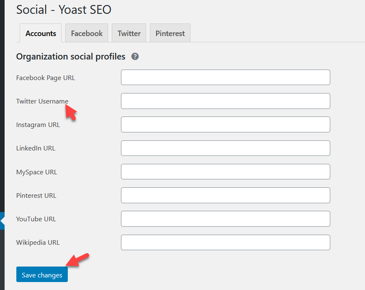Select the Pinterest tab

pos(170,34)
